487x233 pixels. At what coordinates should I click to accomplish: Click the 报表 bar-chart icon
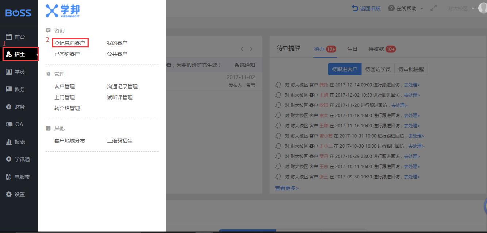pyautogui.click(x=9, y=142)
